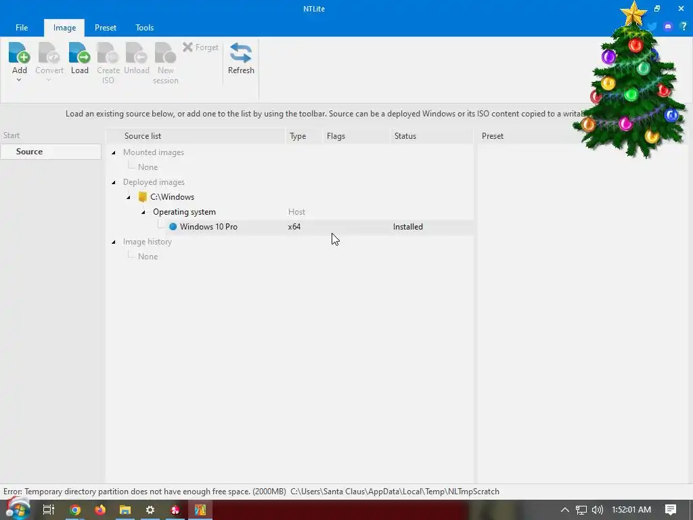
Task: Switch to the Tools tab
Action: point(145,27)
